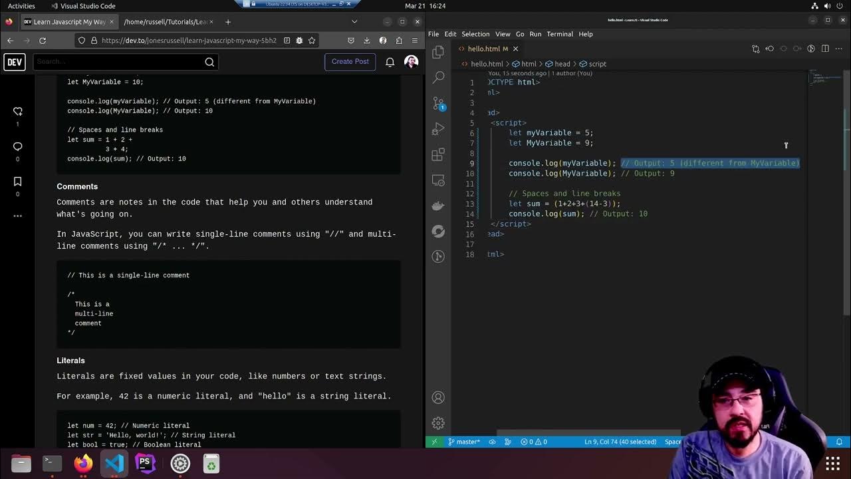Open the Extensions view
Image resolution: width=851 pixels, height=479 pixels.
tap(438, 154)
